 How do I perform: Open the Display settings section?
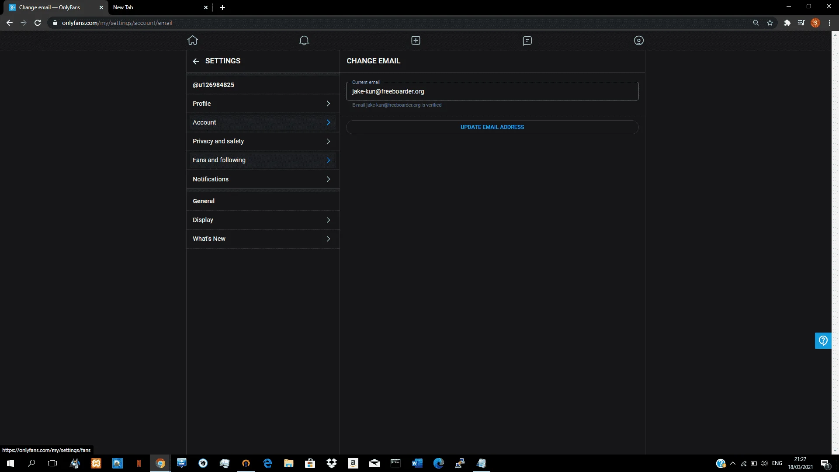click(263, 220)
